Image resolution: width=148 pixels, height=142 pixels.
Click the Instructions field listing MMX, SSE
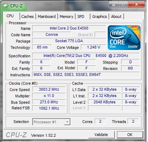pos(86,75)
